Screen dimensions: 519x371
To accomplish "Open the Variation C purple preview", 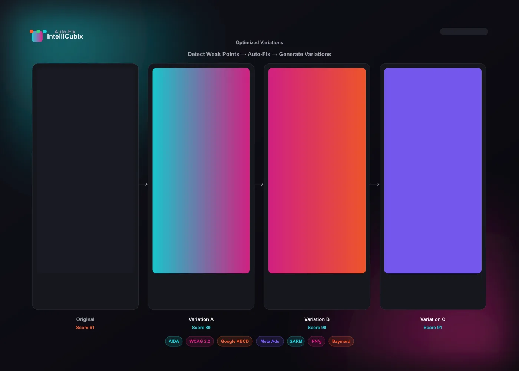I will (x=433, y=171).
